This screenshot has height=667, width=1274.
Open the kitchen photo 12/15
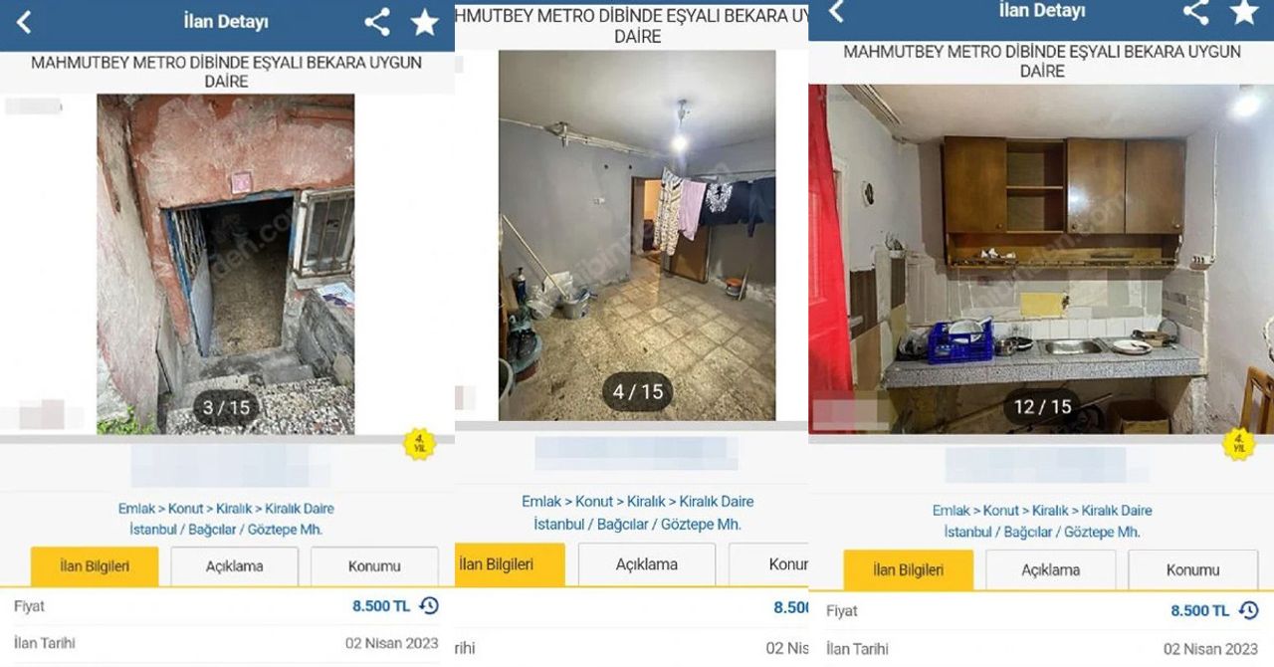(x=1041, y=259)
